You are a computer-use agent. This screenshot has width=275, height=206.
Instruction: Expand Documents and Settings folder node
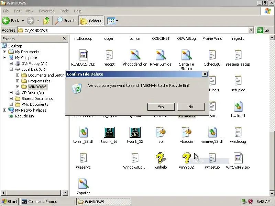pyautogui.click(x=18, y=75)
